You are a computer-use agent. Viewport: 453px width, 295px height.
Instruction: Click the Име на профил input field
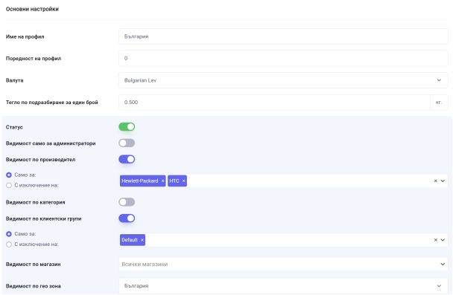(283, 36)
